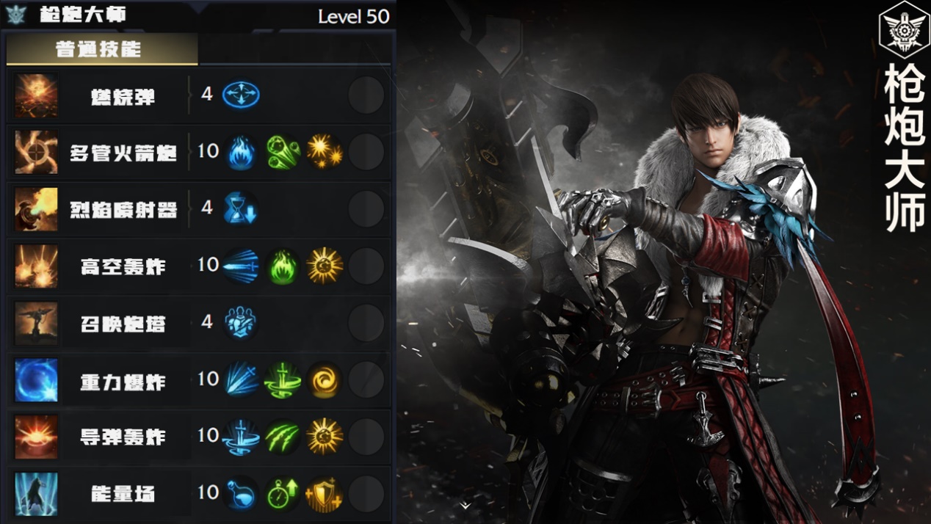Toggle the empty rune slot for 能量场

click(366, 494)
